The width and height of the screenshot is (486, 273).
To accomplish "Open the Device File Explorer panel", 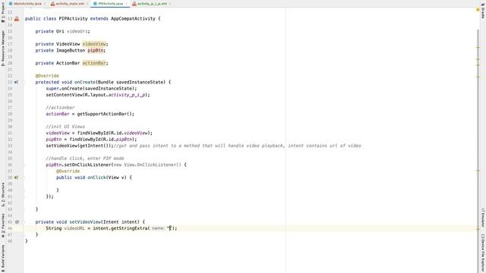I will [x=483, y=253].
